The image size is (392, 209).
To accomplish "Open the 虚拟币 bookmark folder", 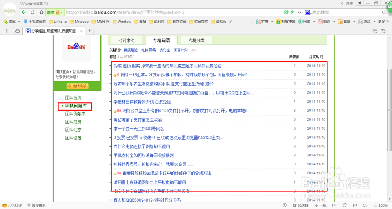I will [x=219, y=22].
